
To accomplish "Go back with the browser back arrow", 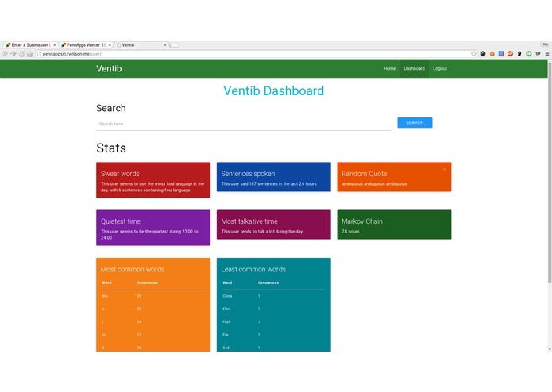I will coord(5,54).
